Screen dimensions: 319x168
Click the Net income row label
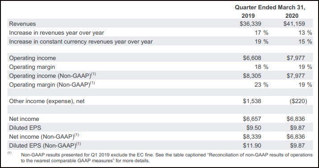(24, 119)
